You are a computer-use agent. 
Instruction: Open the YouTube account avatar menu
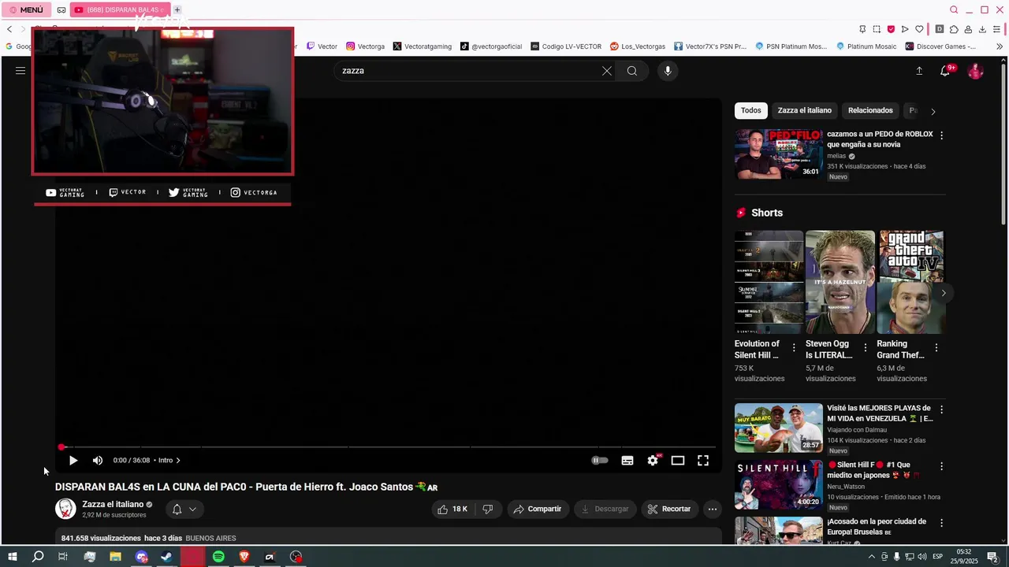pos(976,71)
